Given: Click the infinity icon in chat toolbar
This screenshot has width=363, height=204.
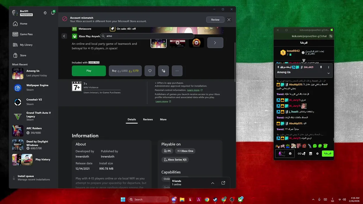Looking at the screenshot, I should click(299, 154).
